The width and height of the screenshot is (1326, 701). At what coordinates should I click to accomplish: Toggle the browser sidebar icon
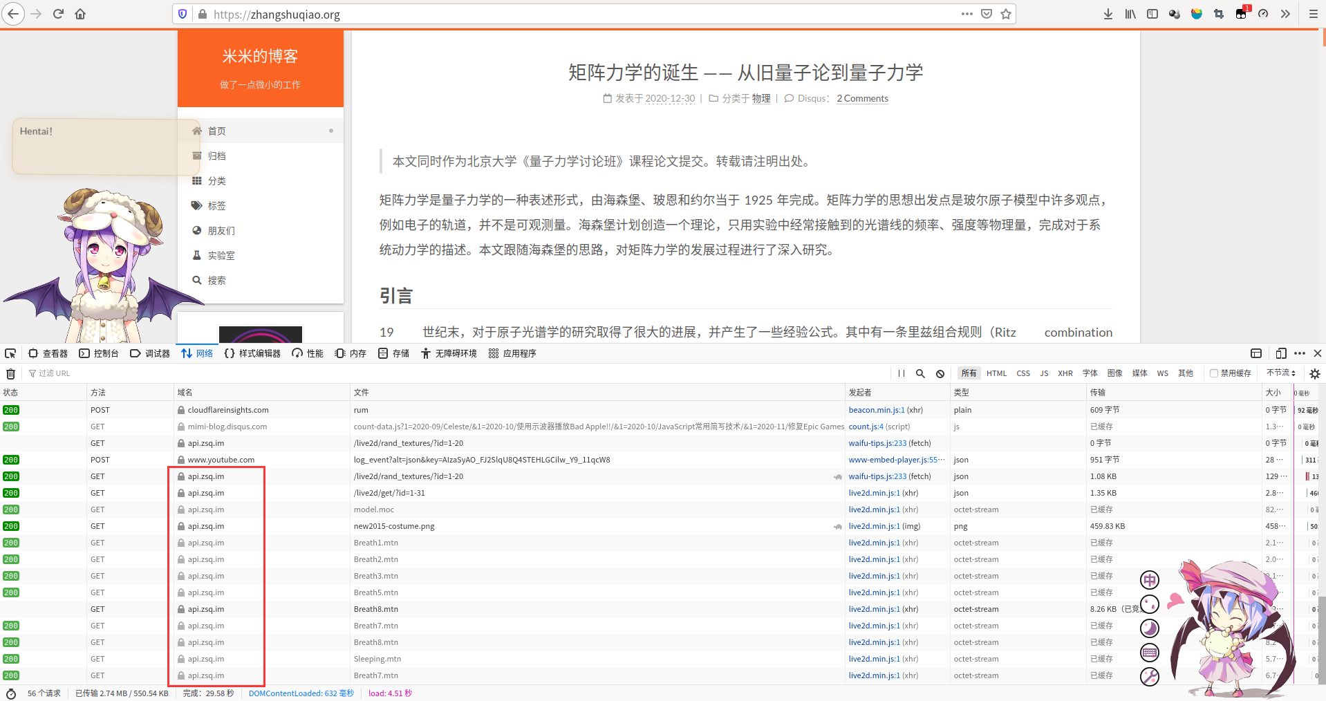coord(1152,14)
